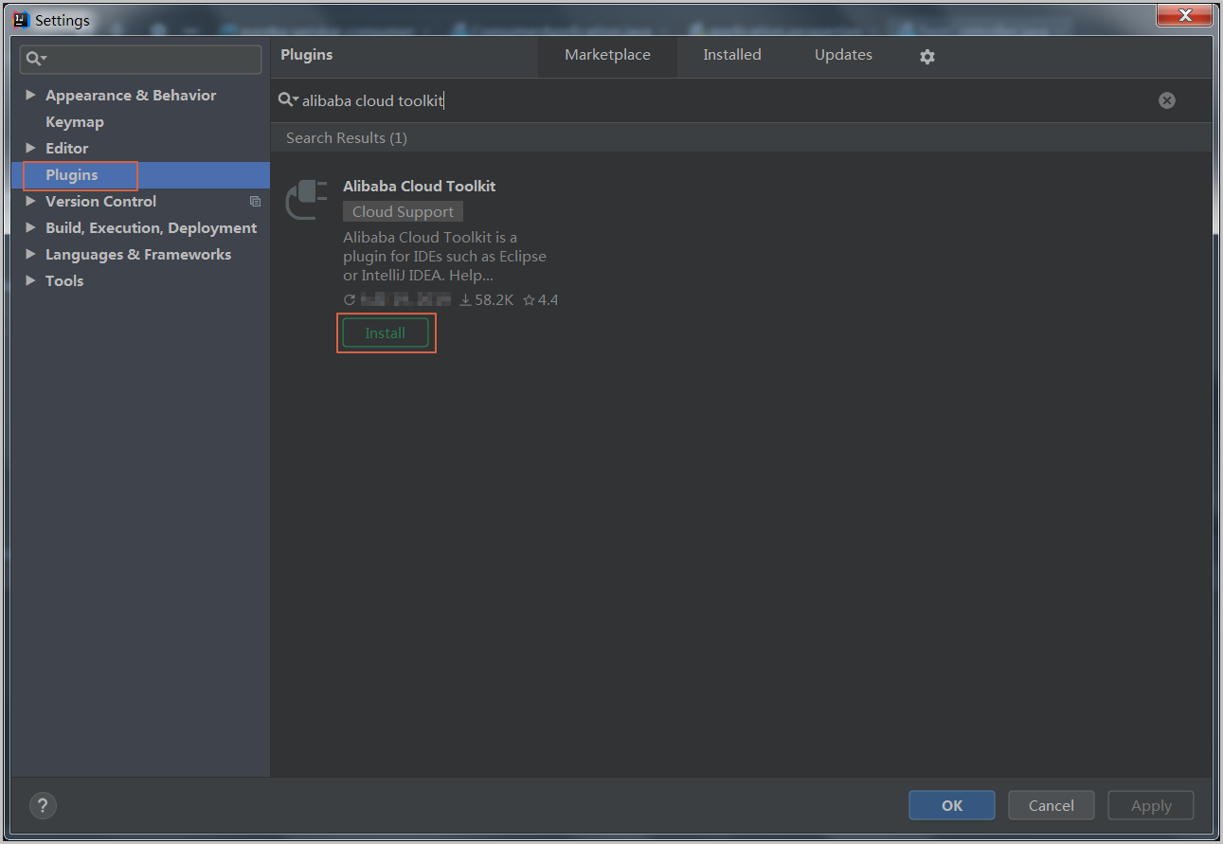The width and height of the screenshot is (1223, 844).
Task: Switch to the Marketplace tab
Action: tap(607, 56)
